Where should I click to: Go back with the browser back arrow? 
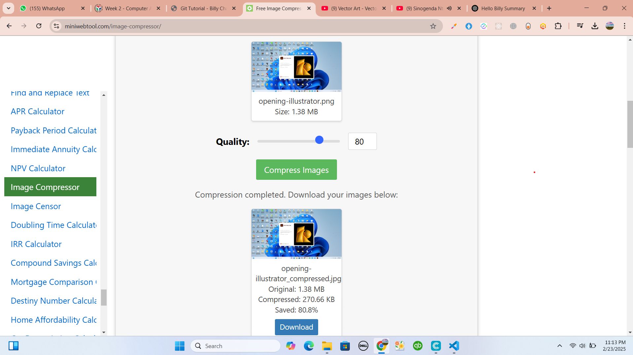pyautogui.click(x=9, y=26)
